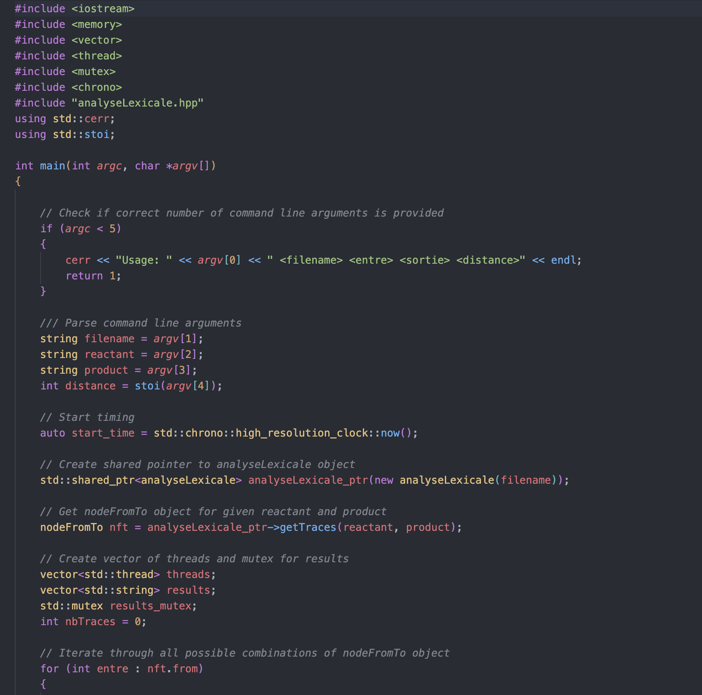Click "analyseLexicale.hpp" include string
Viewport: 702px width, 695px height.
138,103
